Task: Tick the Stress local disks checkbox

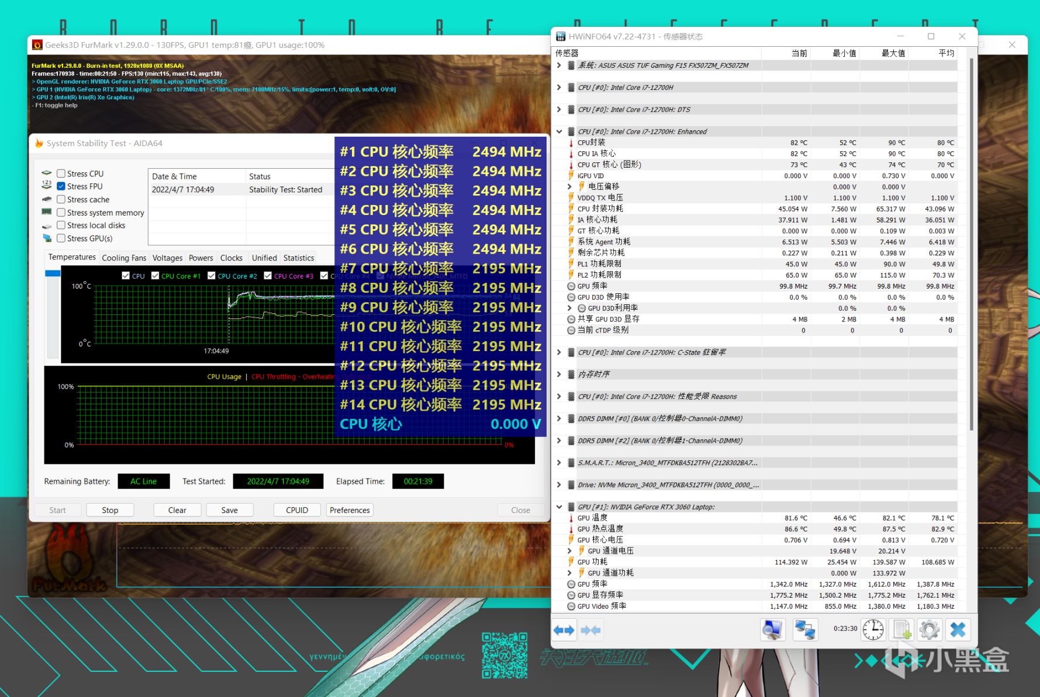Action: (61, 226)
